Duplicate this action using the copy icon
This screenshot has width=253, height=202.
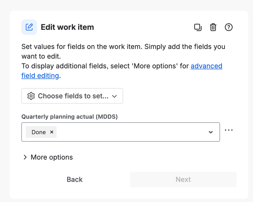click(x=198, y=27)
